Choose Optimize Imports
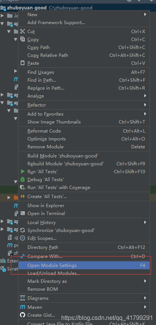Screen dimensions: 156x325 84,139
